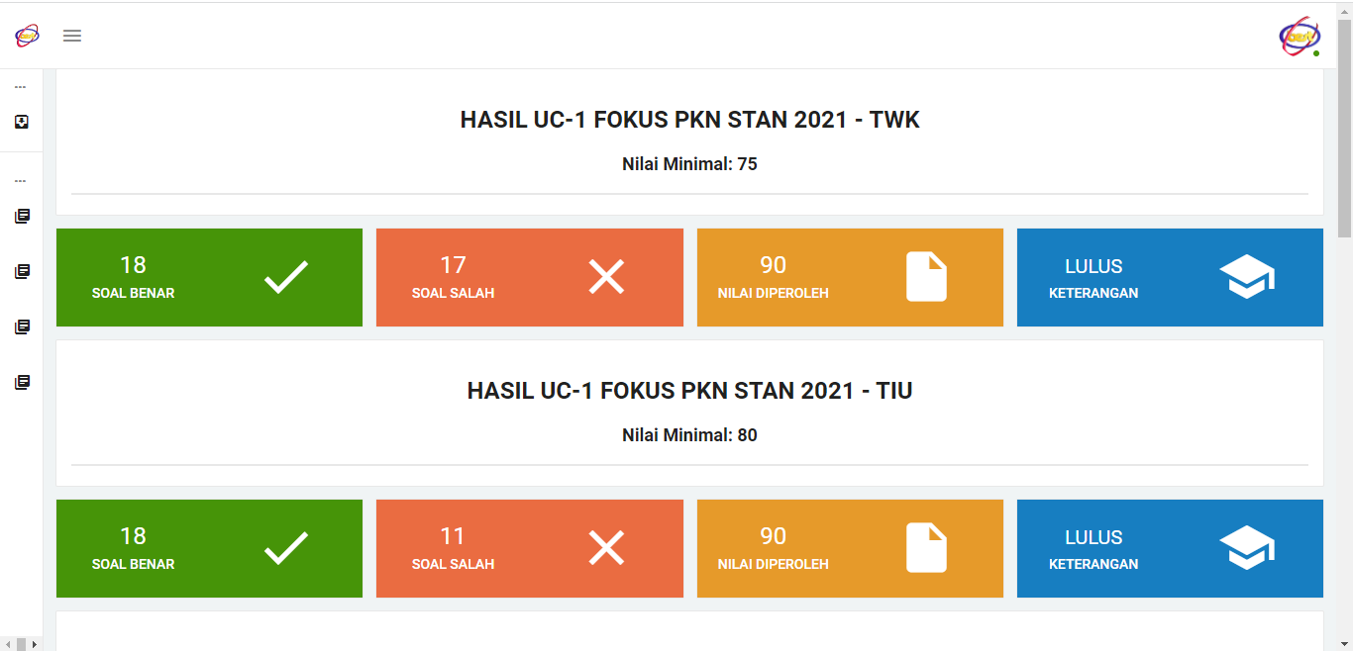Click the site logo in the header
This screenshot has height=651, width=1353.
[27, 36]
